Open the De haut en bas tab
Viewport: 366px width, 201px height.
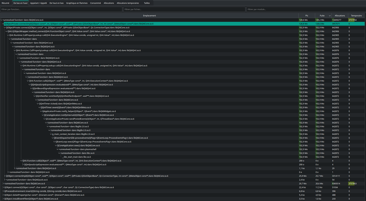pos(57,3)
